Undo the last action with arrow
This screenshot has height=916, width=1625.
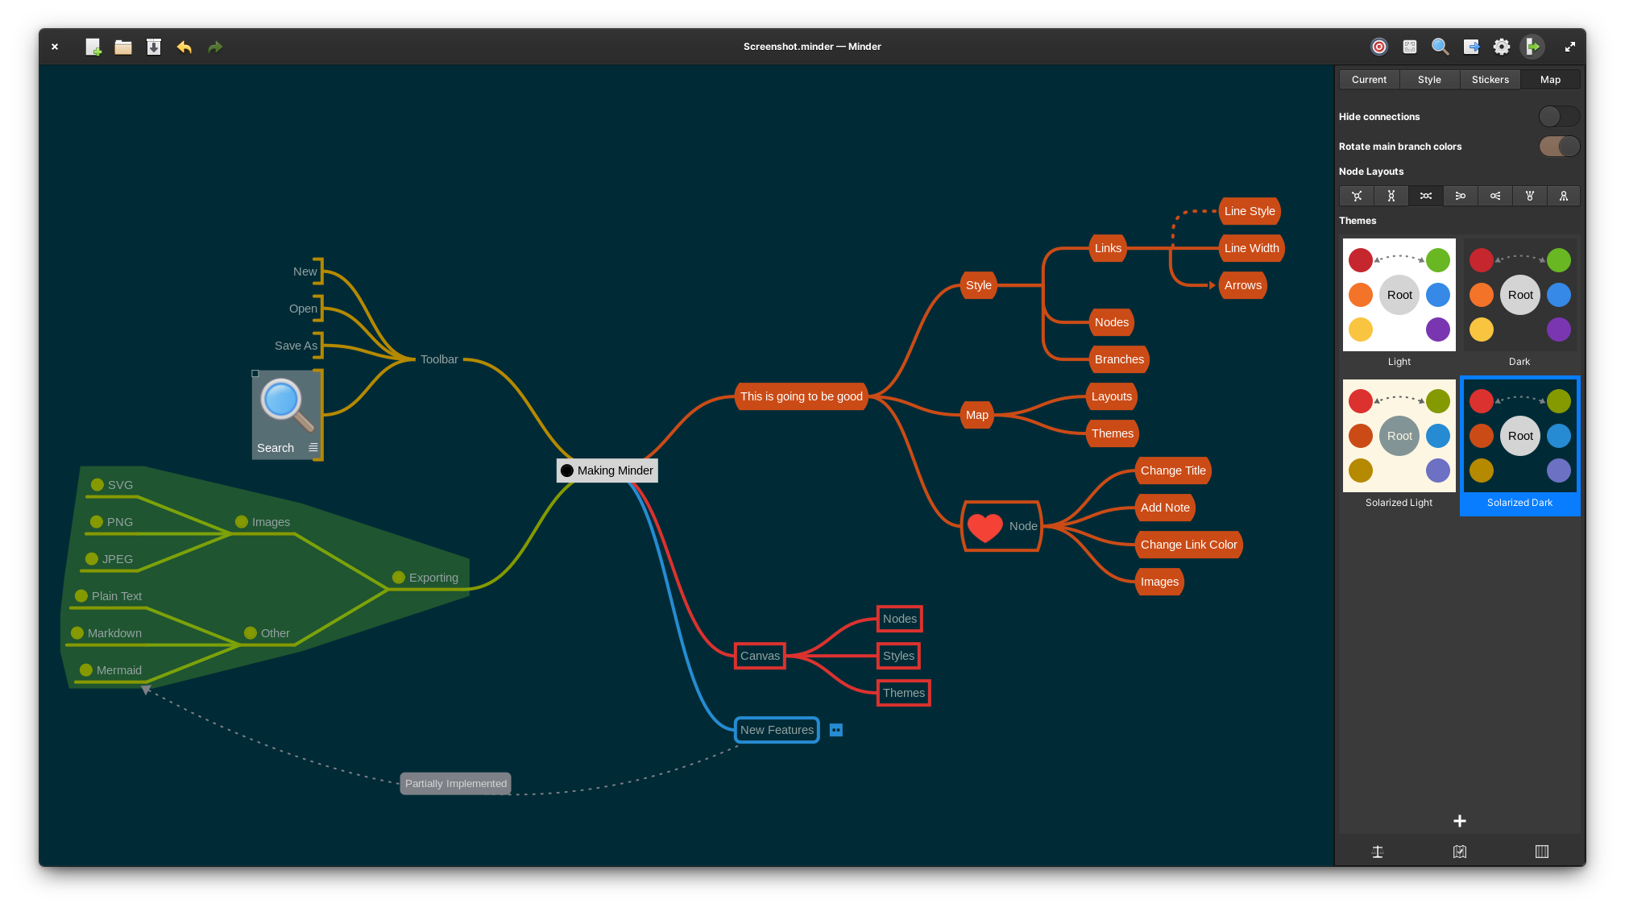coord(184,47)
